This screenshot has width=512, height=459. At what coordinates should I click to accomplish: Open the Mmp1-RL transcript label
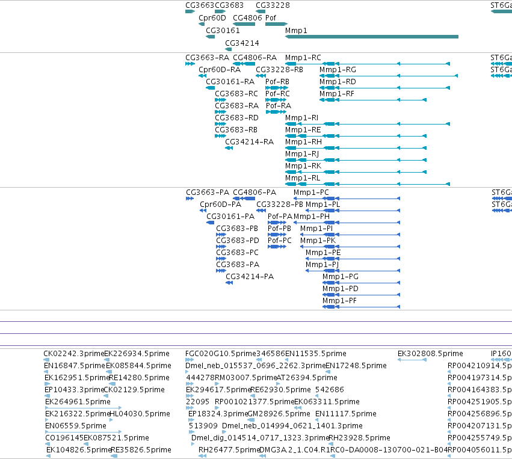[x=303, y=179]
